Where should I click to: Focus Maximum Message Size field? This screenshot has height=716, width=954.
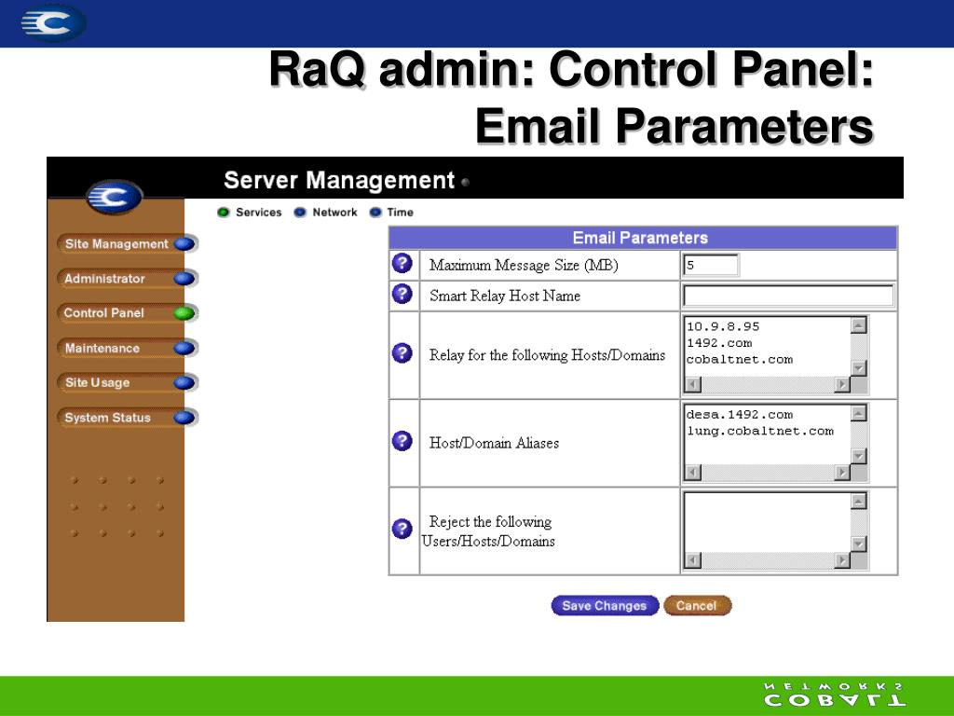711,266
